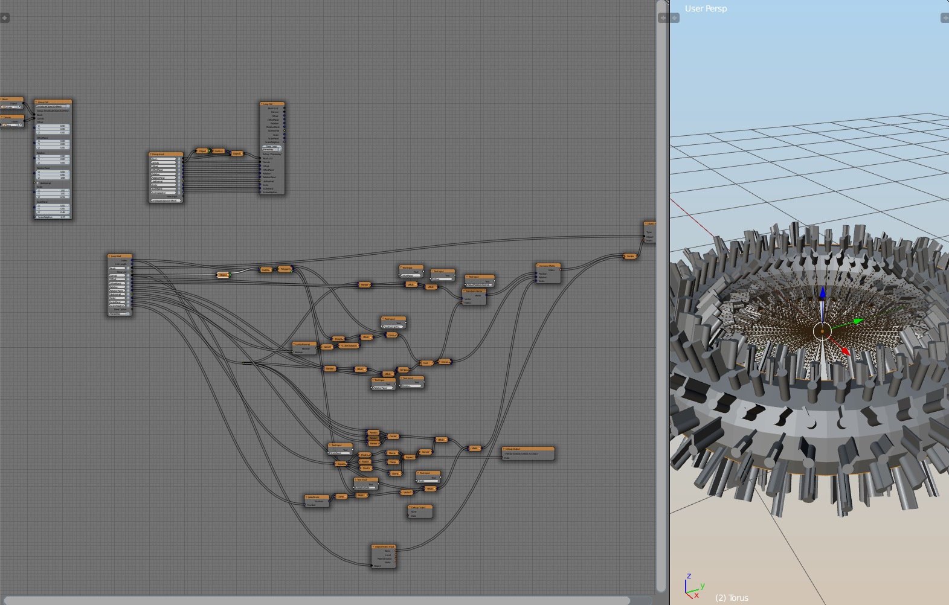
Task: Select collapsed Expression node
Action: coord(409,457)
